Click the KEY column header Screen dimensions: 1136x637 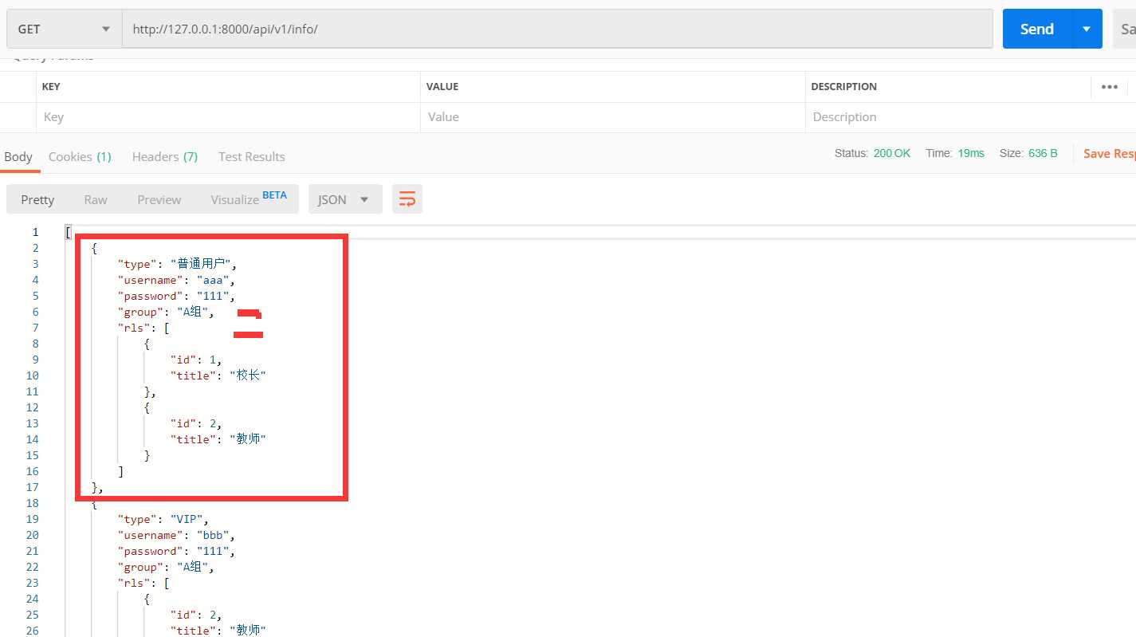pyautogui.click(x=51, y=87)
